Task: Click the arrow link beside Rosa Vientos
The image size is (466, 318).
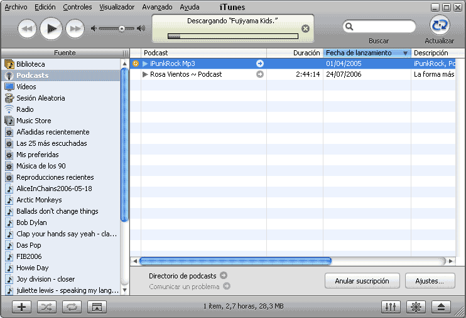Action: [x=260, y=74]
